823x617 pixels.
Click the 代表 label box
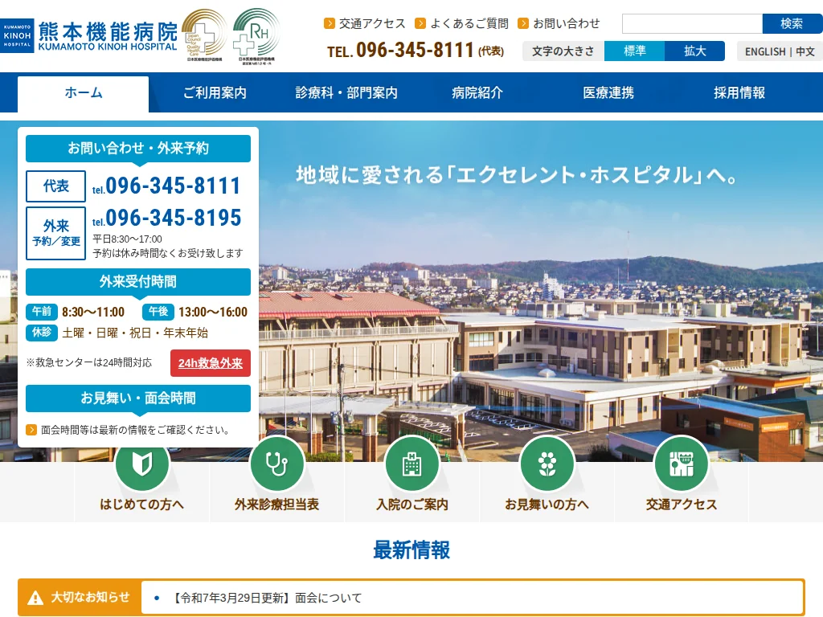pos(55,186)
